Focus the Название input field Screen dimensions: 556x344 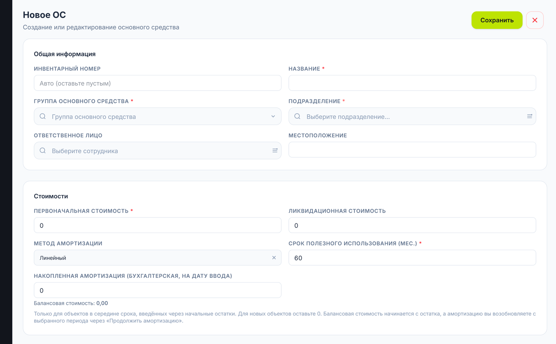(412, 83)
